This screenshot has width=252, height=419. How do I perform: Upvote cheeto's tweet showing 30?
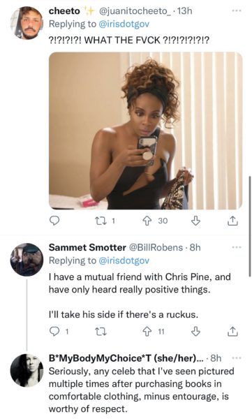click(x=147, y=221)
